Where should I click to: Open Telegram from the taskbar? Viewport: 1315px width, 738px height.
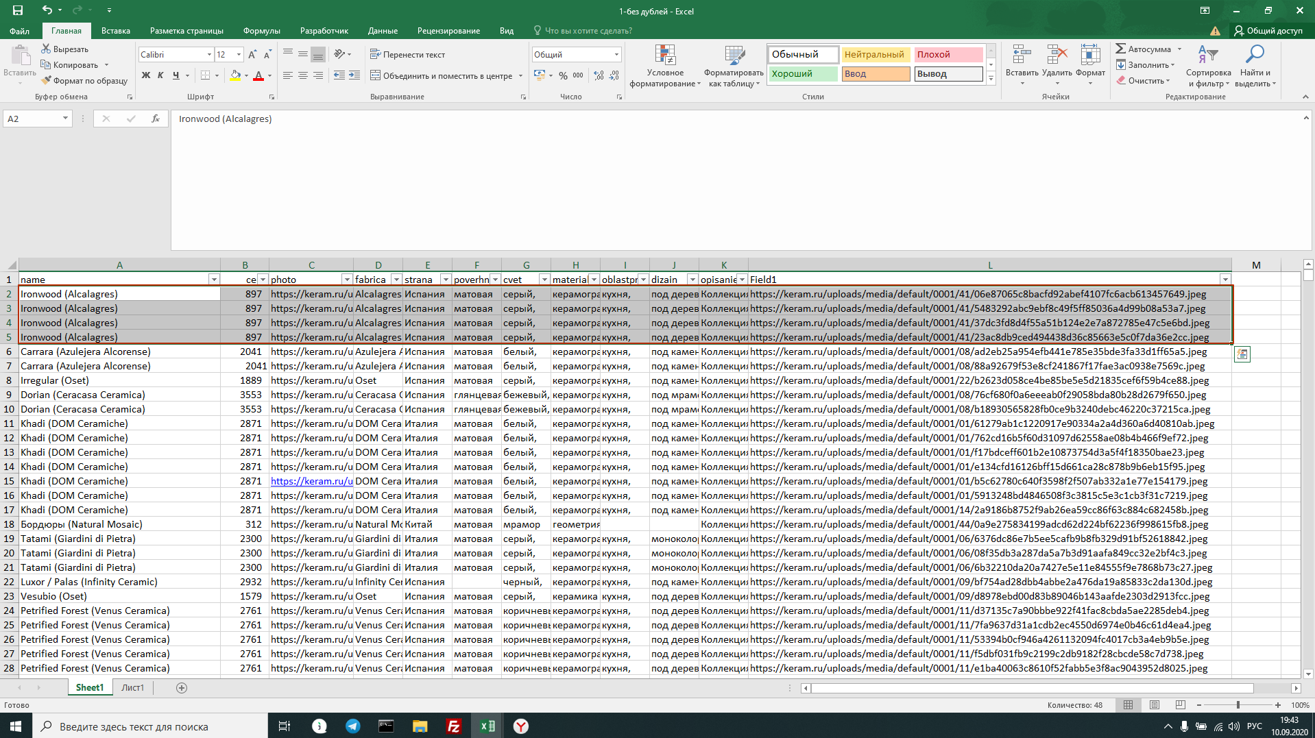352,726
